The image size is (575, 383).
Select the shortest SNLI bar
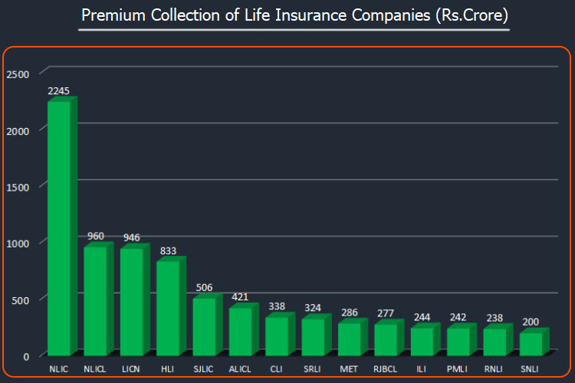530,343
